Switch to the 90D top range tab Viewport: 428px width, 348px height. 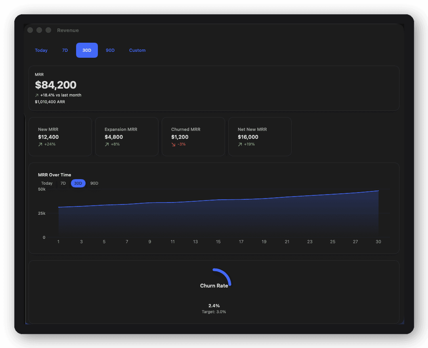110,50
